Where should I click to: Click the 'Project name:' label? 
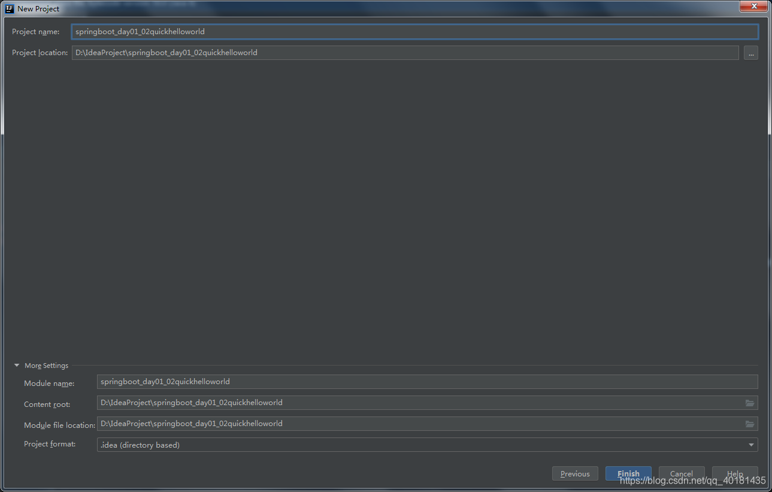(36, 32)
